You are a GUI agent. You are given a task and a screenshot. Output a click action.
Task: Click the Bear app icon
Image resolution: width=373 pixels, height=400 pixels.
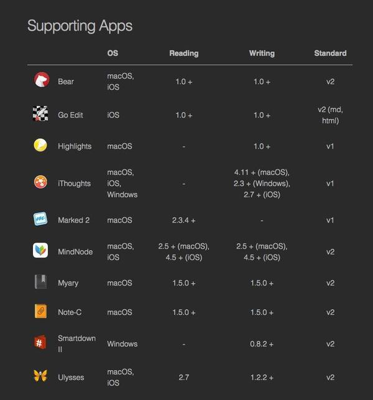point(41,80)
